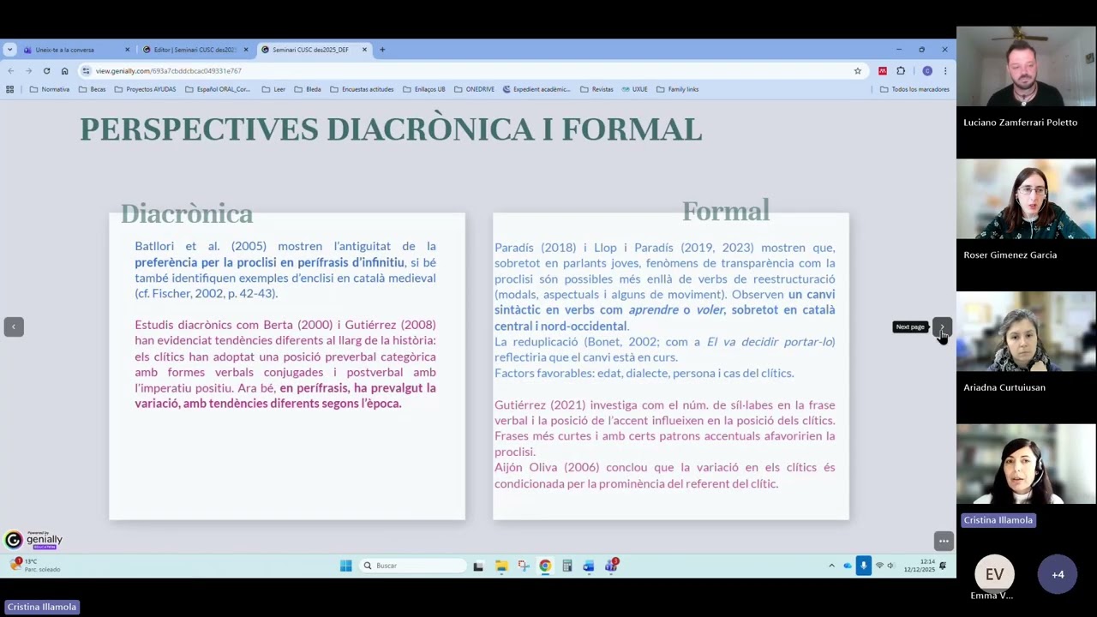Open the Normativa bookmarks folder
Viewport: 1097px width, 617px height.
pyautogui.click(x=50, y=89)
